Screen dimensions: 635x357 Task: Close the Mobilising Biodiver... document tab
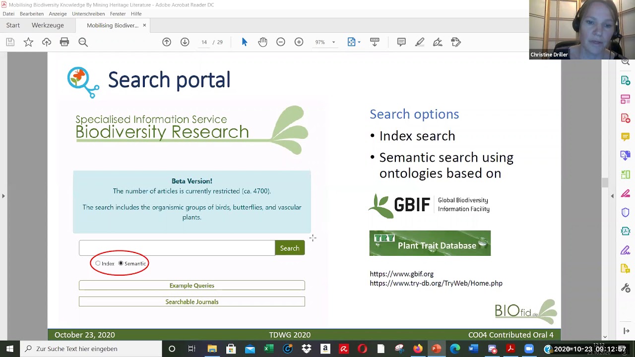[144, 25]
